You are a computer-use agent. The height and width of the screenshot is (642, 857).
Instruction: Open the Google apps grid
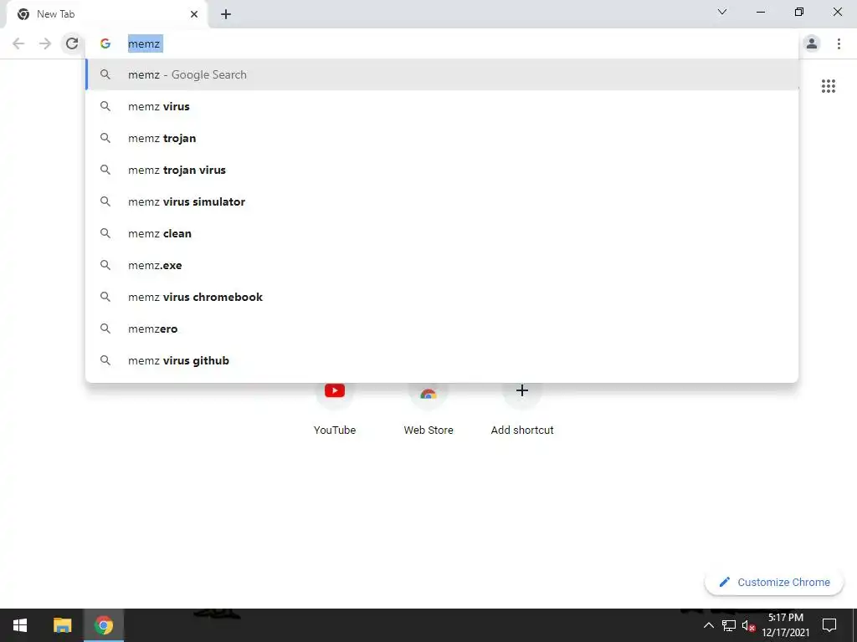pyautogui.click(x=828, y=86)
